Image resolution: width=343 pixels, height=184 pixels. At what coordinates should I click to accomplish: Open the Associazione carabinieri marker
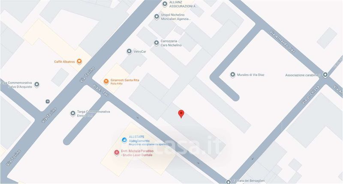325,75
